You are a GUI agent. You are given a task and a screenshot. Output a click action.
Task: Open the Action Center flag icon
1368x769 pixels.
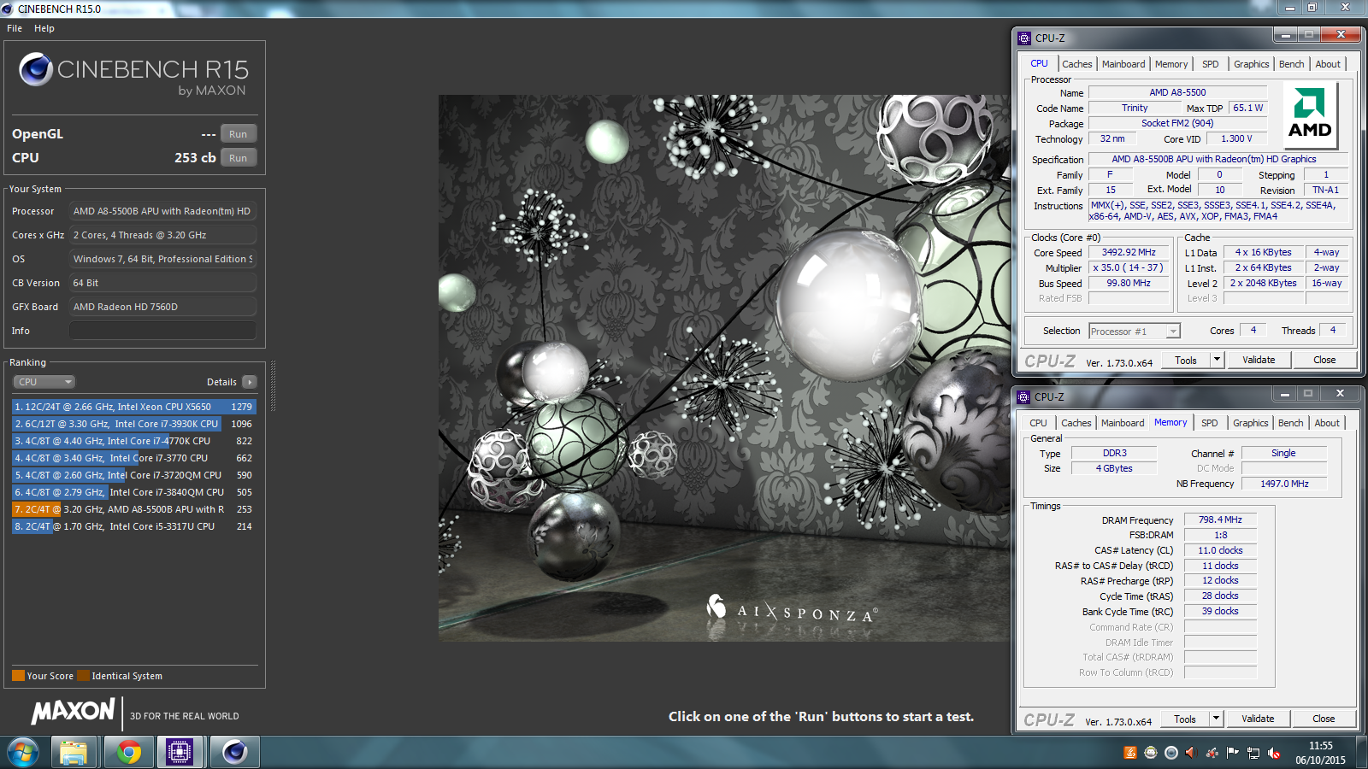click(x=1233, y=753)
